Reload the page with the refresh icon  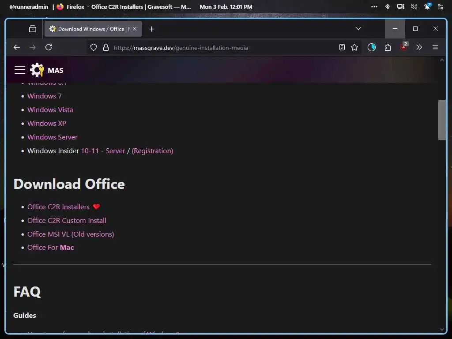point(49,47)
